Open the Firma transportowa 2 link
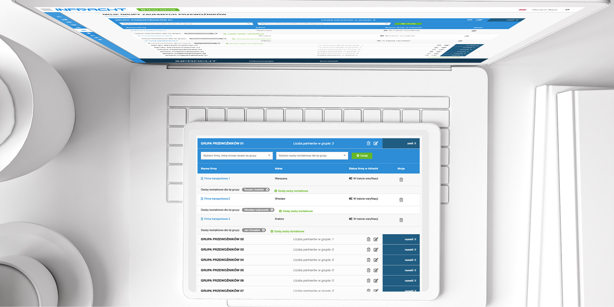 [215, 199]
